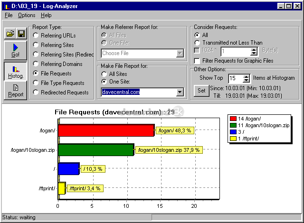Click the blue / legend swatch
304x223 pixels.
point(233,132)
